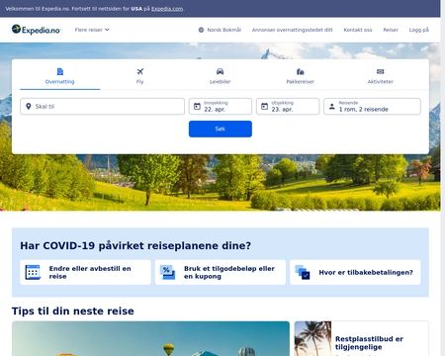Open the Utsjekking date picker 23. apr.
The height and width of the screenshot is (356, 445).
click(x=288, y=107)
